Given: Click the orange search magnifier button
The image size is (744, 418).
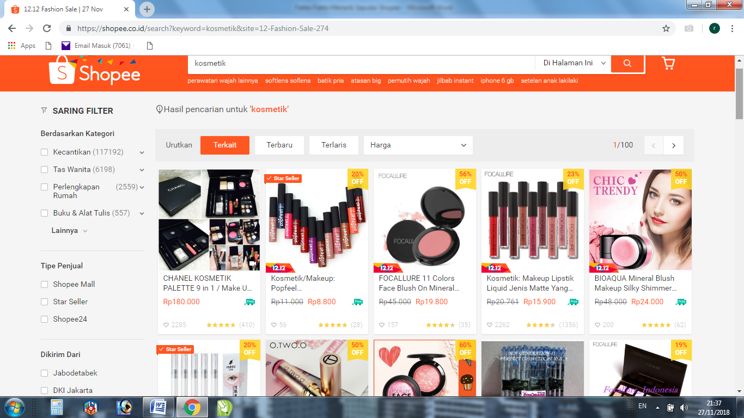Looking at the screenshot, I should pyautogui.click(x=627, y=63).
